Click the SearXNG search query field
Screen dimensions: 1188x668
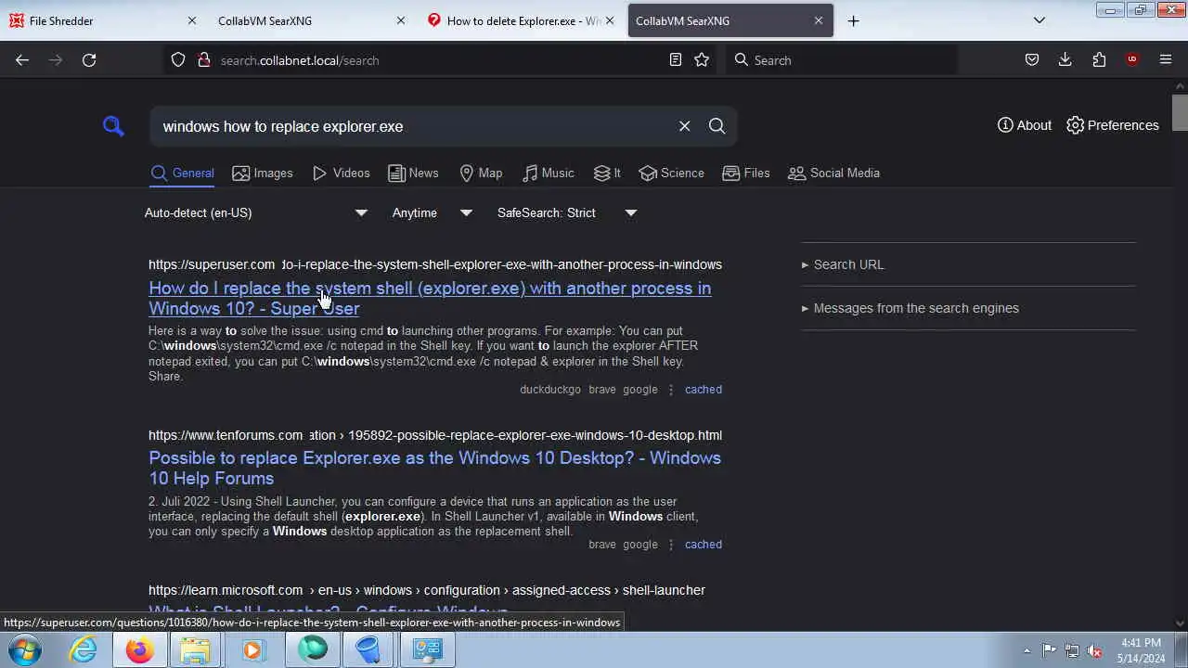point(413,126)
